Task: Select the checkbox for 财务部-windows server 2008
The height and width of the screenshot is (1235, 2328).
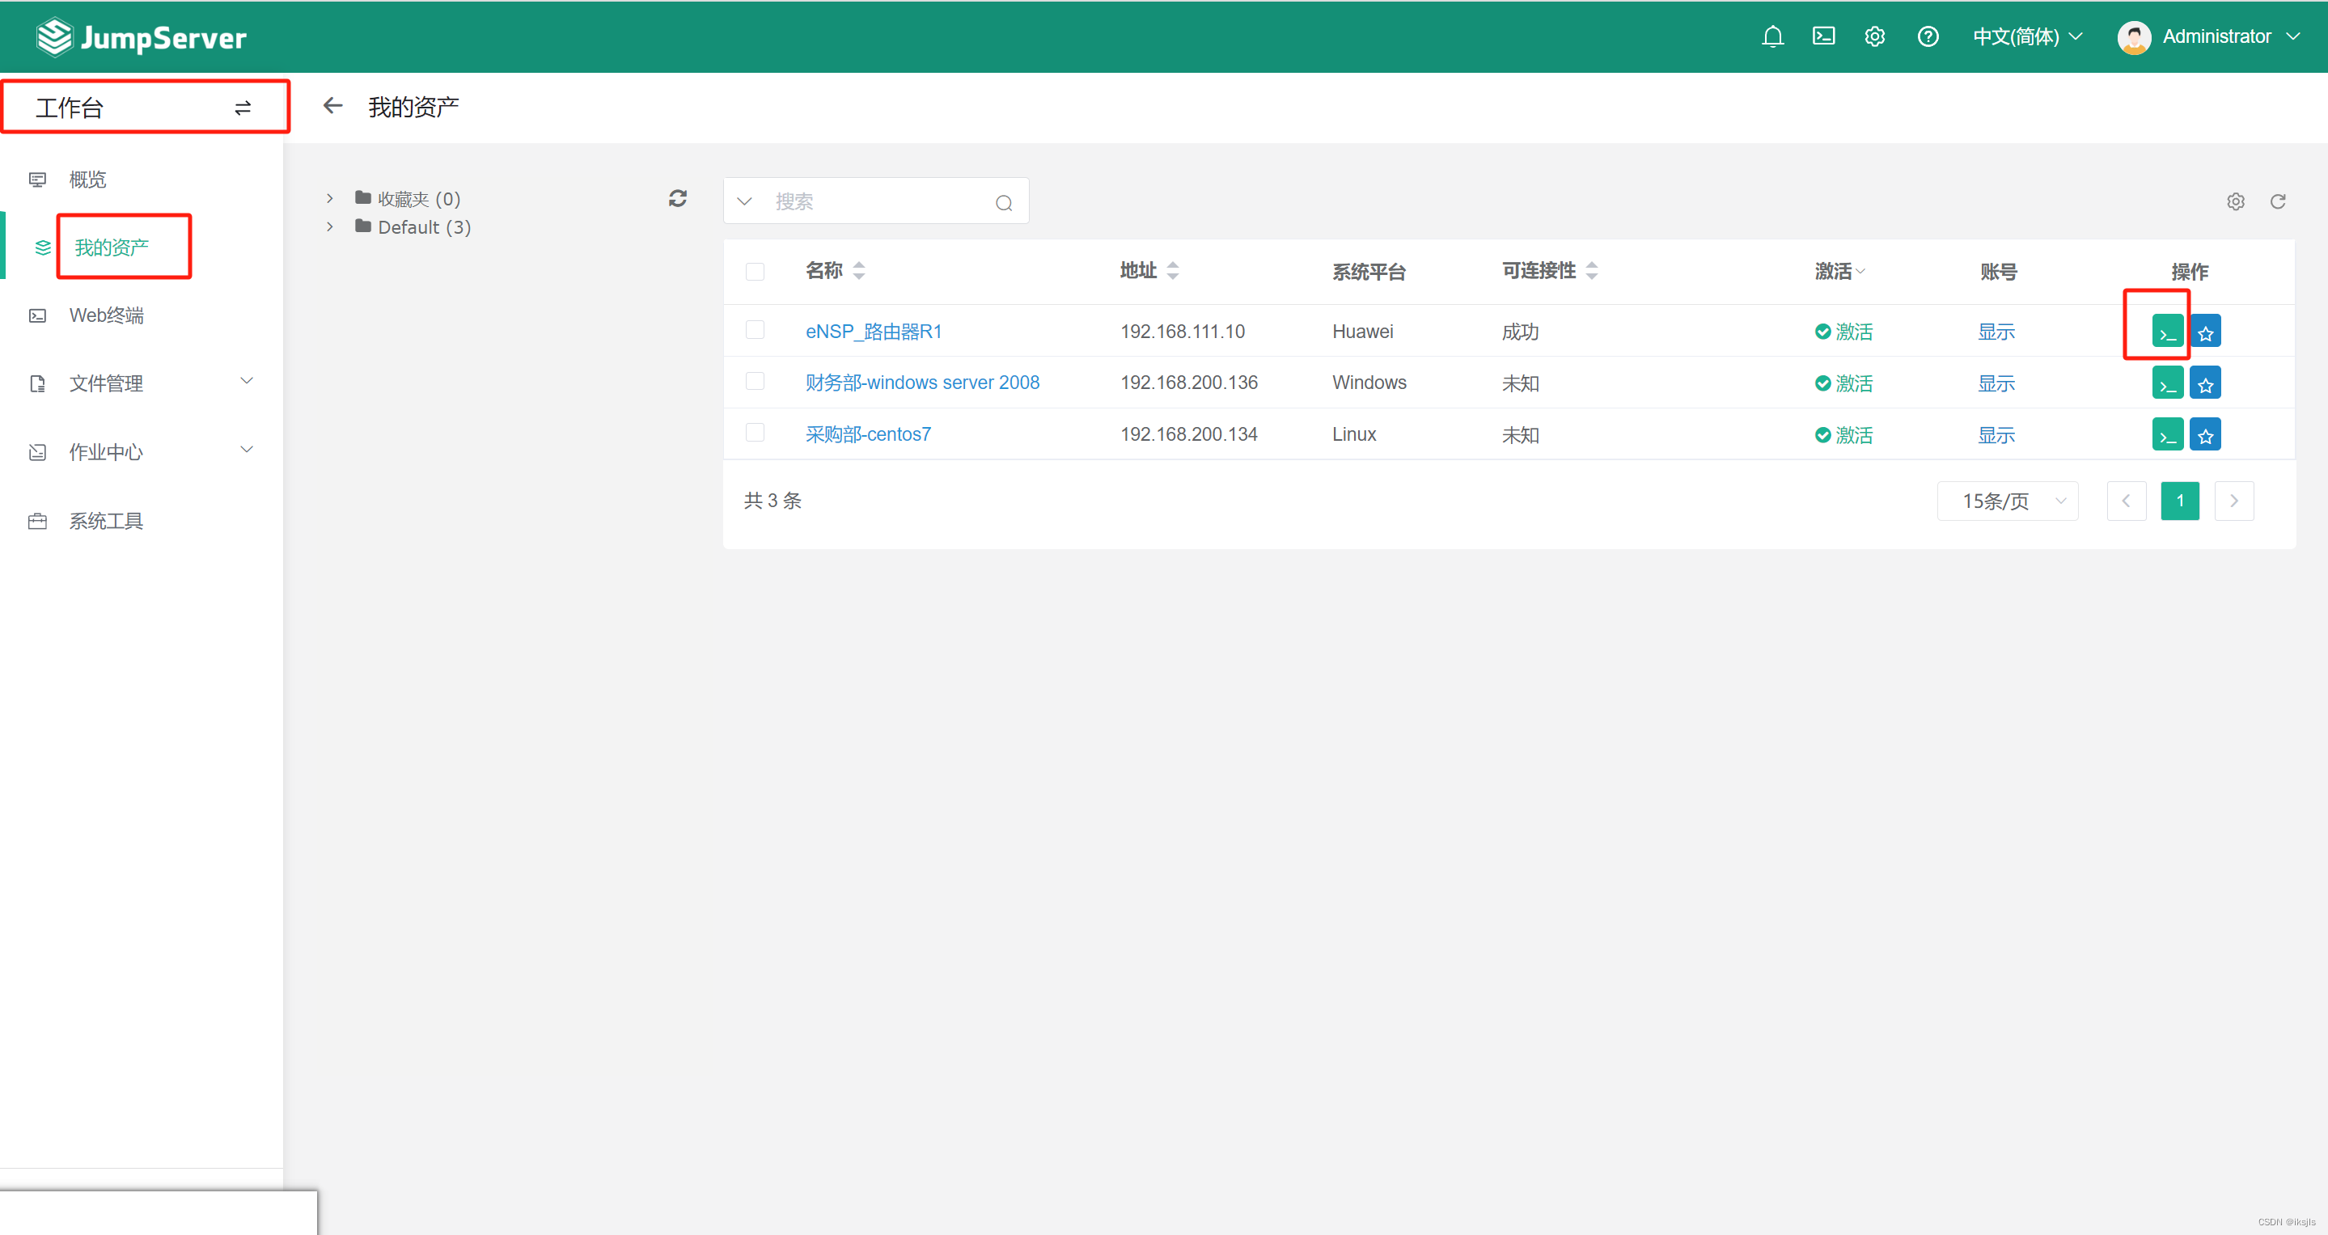Action: (756, 381)
